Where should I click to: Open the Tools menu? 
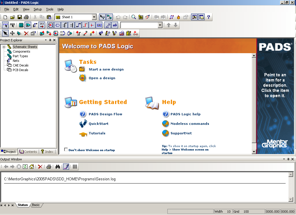[x=50, y=9]
